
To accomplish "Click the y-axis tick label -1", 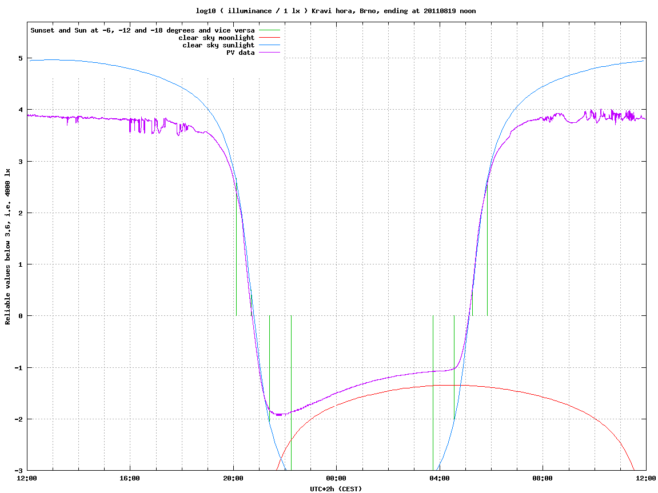I will [18, 368].
